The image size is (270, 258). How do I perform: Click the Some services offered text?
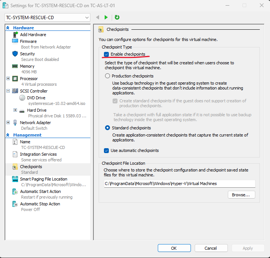41,160
